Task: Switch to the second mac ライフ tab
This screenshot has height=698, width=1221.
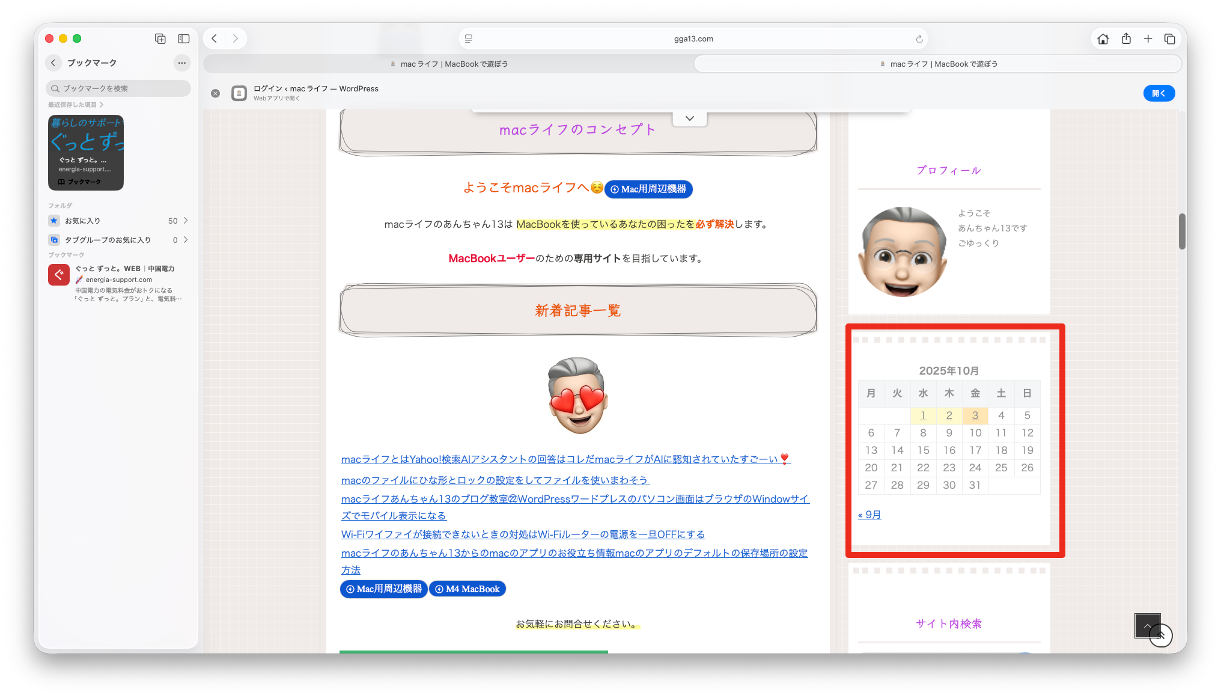Action: coord(937,64)
